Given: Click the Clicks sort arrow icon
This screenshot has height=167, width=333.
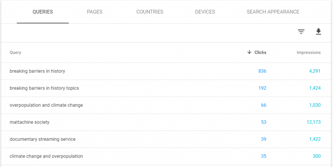Looking at the screenshot, I should tap(249, 52).
